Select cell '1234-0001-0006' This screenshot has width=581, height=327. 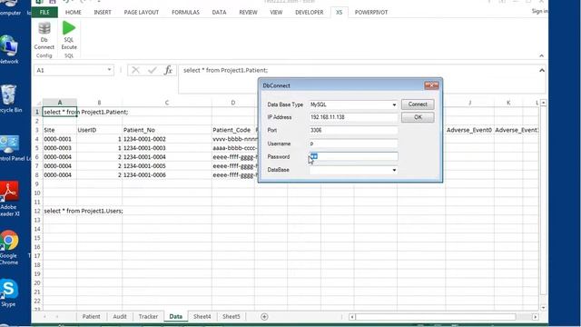(x=167, y=175)
